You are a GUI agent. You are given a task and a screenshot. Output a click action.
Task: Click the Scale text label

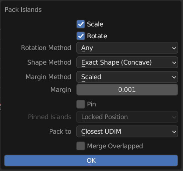point(95,24)
